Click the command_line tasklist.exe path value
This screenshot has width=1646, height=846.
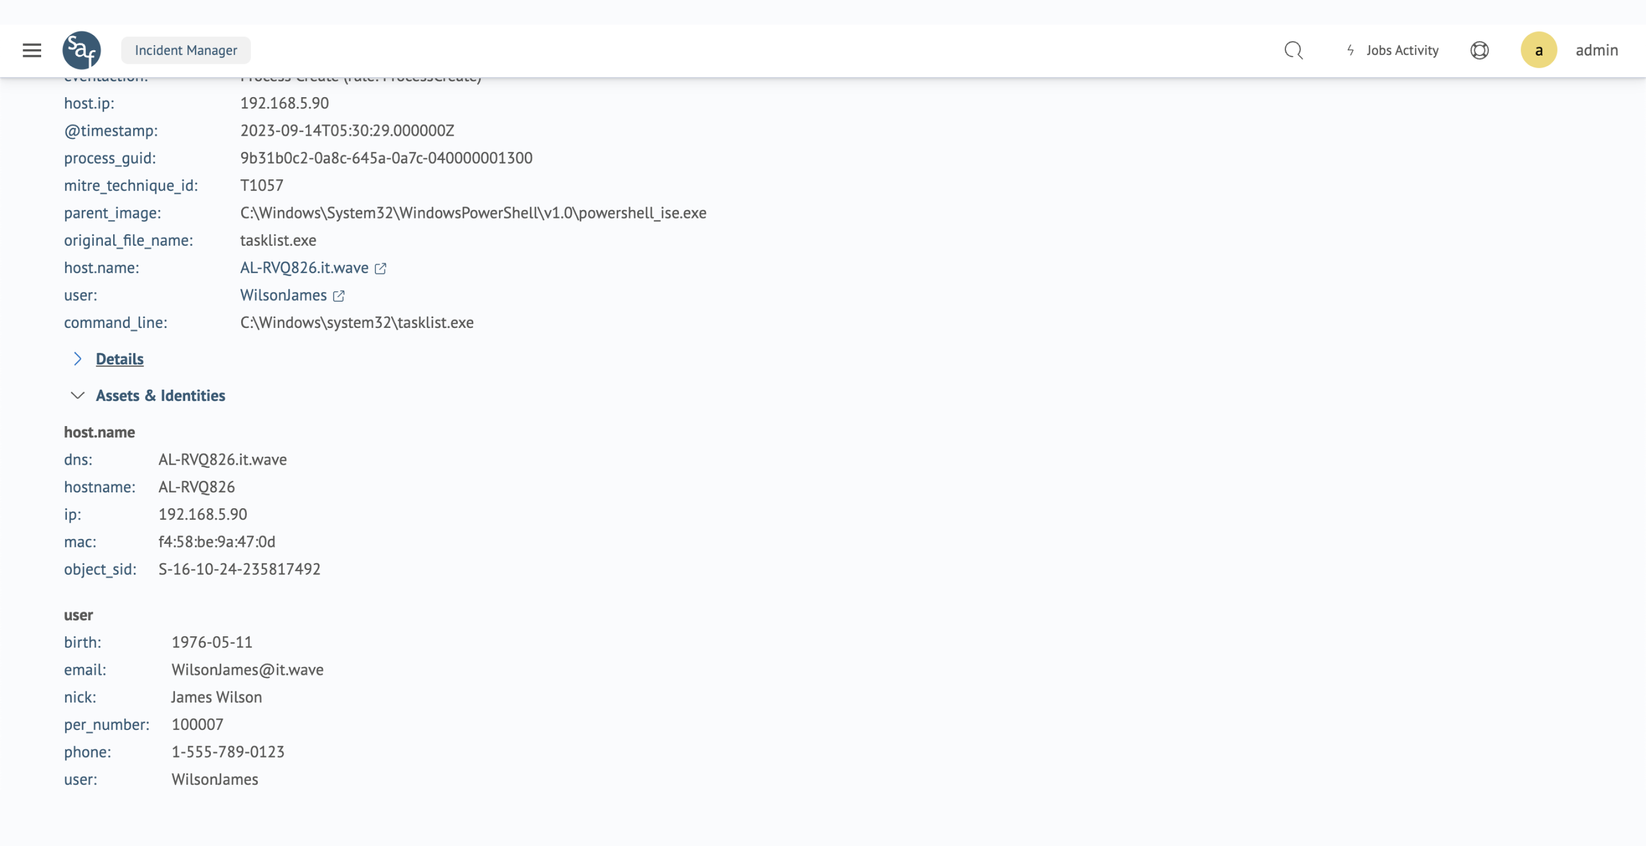[356, 323]
